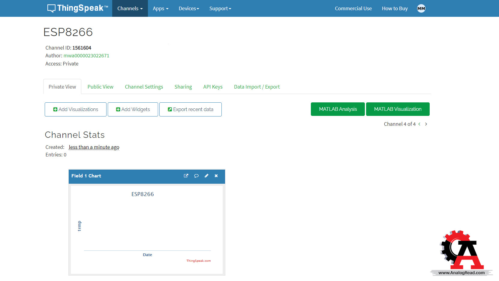Click Add Visualizations button

coord(76,109)
